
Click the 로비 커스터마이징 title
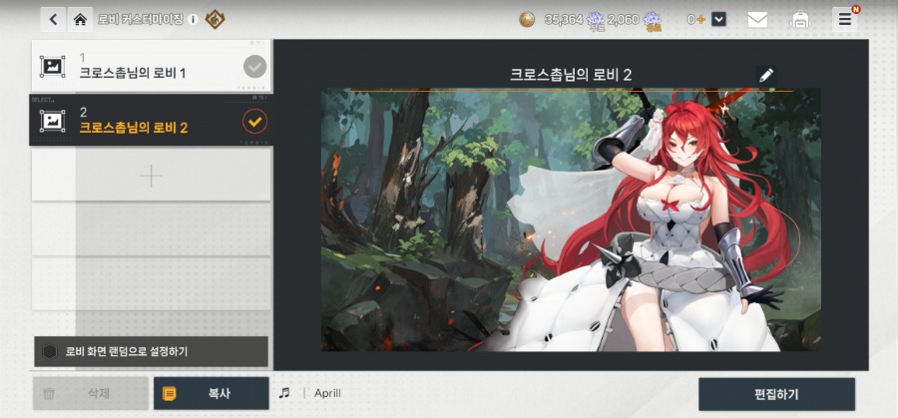click(x=141, y=20)
